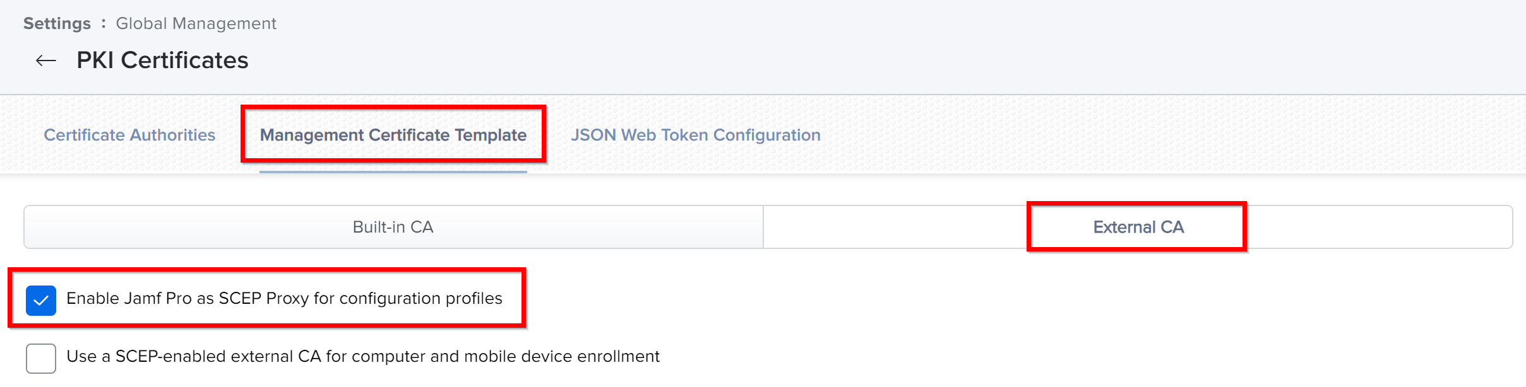Click the empty tab strip right of JSON Web Token
The height and width of the screenshot is (387, 1526).
click(1168, 135)
